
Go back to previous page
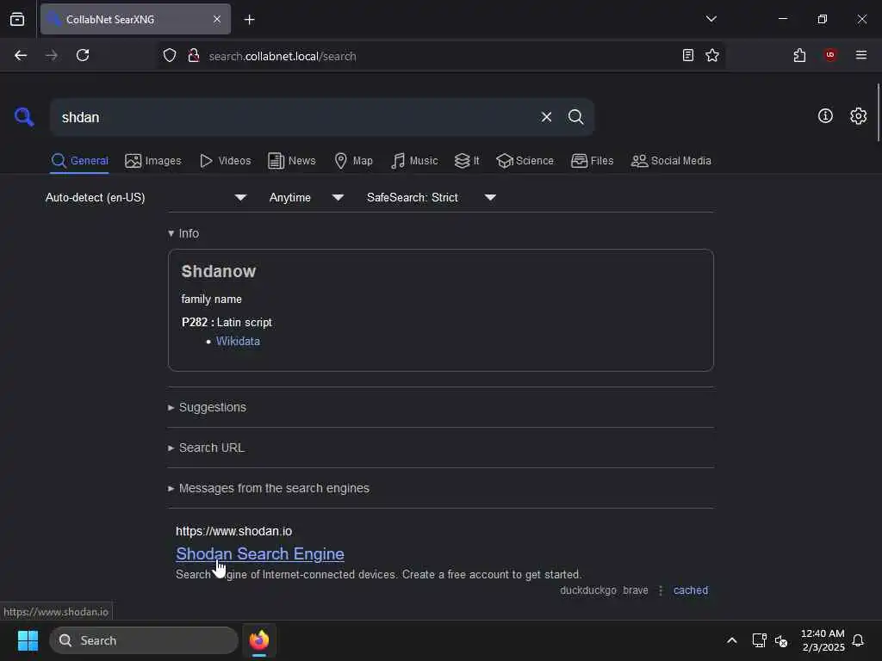click(21, 56)
